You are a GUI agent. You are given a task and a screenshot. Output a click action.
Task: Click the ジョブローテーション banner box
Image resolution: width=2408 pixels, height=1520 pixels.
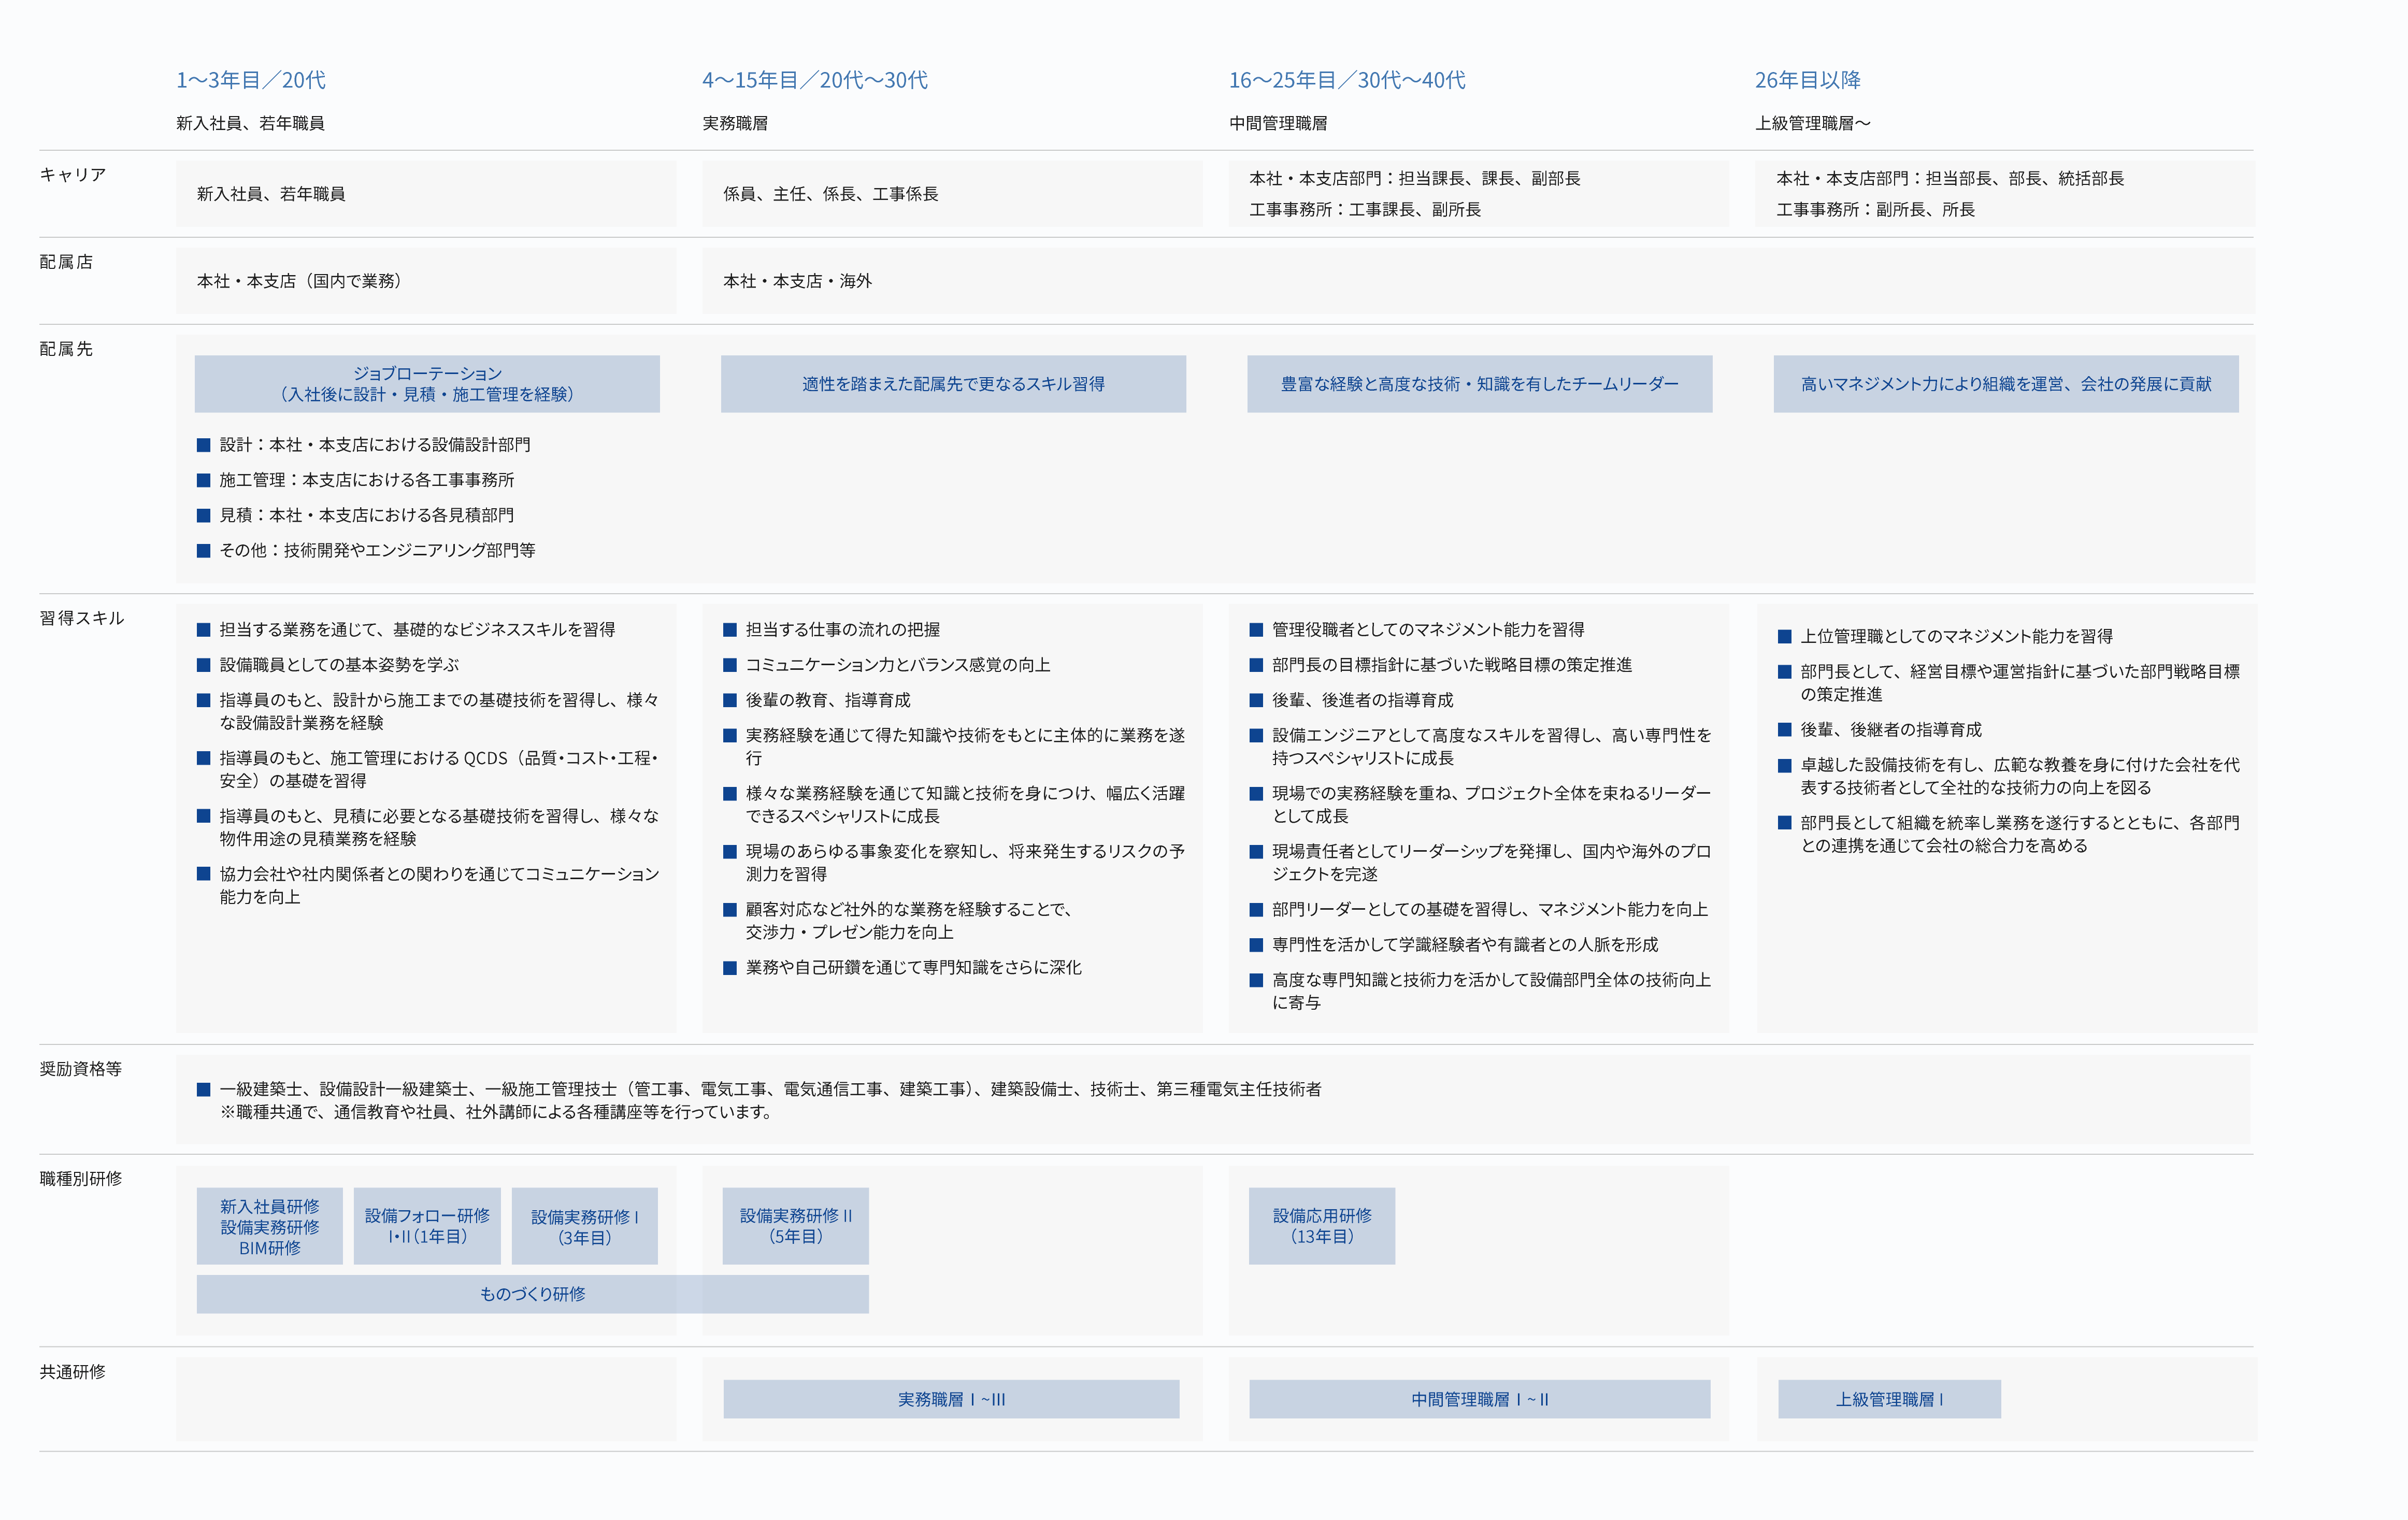click(427, 384)
